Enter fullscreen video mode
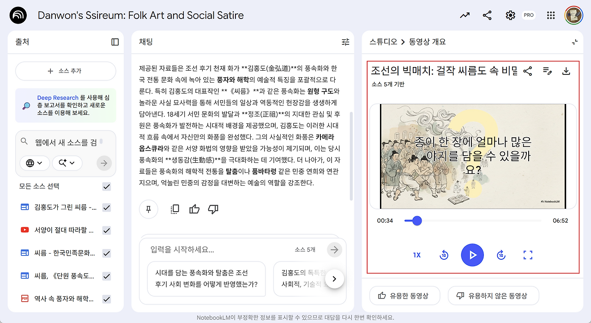This screenshot has width=591, height=323. tap(528, 255)
